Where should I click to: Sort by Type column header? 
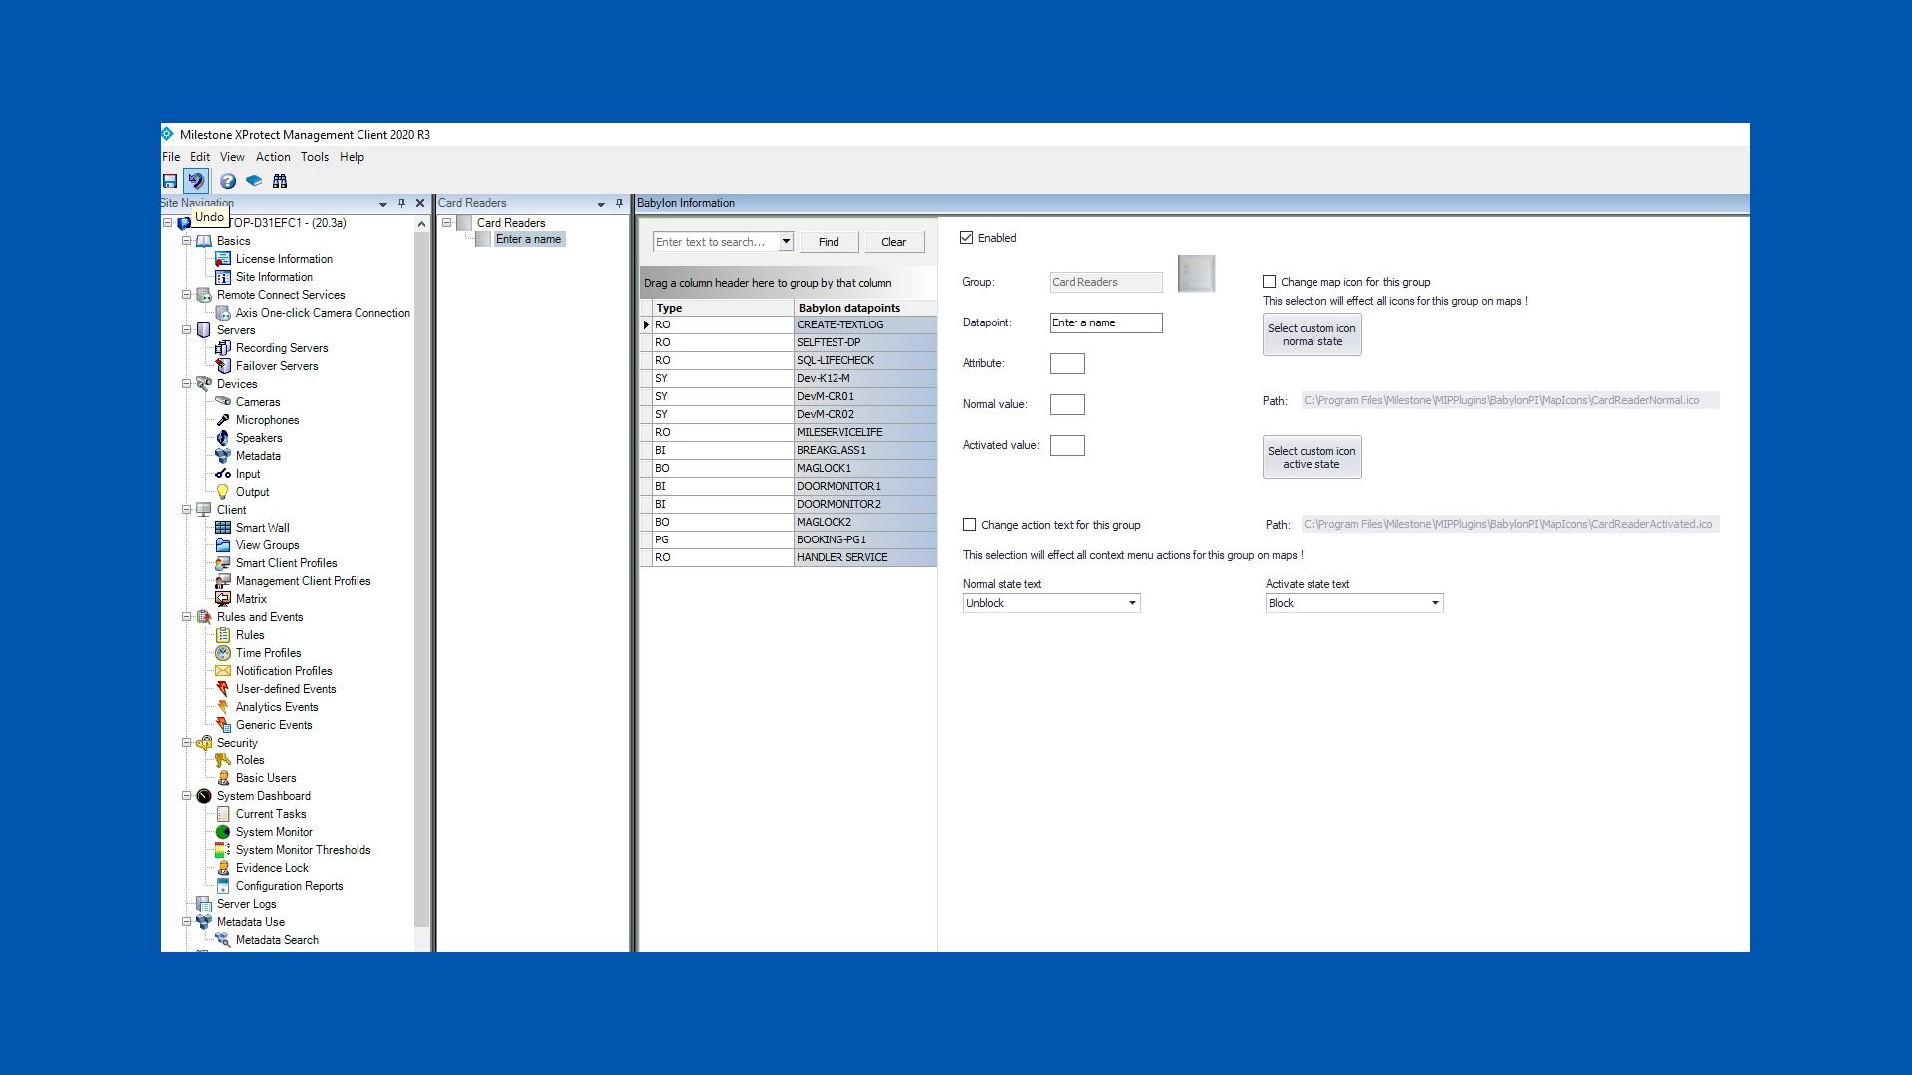coord(723,308)
